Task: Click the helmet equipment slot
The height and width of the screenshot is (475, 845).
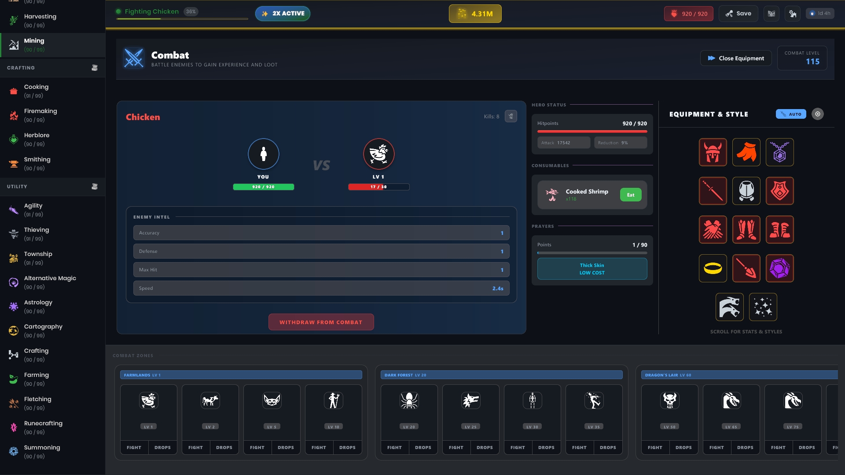Action: pos(713,152)
